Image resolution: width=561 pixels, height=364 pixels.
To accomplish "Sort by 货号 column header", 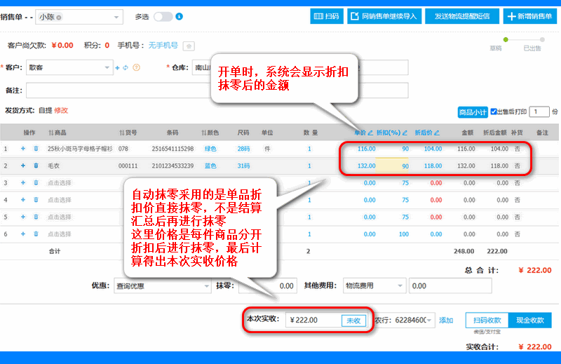I will tap(128, 133).
